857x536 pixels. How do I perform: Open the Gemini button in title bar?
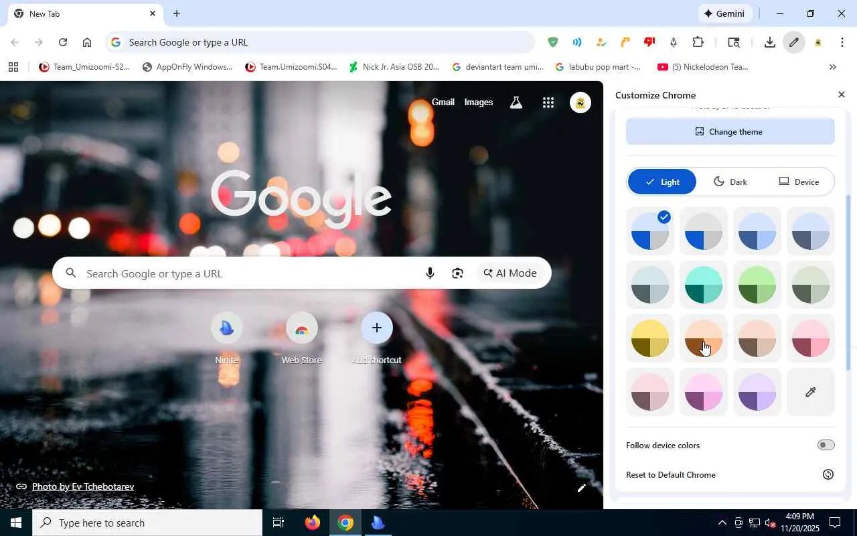click(725, 13)
